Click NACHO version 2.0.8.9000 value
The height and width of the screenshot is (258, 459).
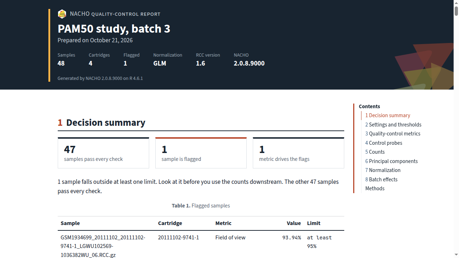pos(249,63)
